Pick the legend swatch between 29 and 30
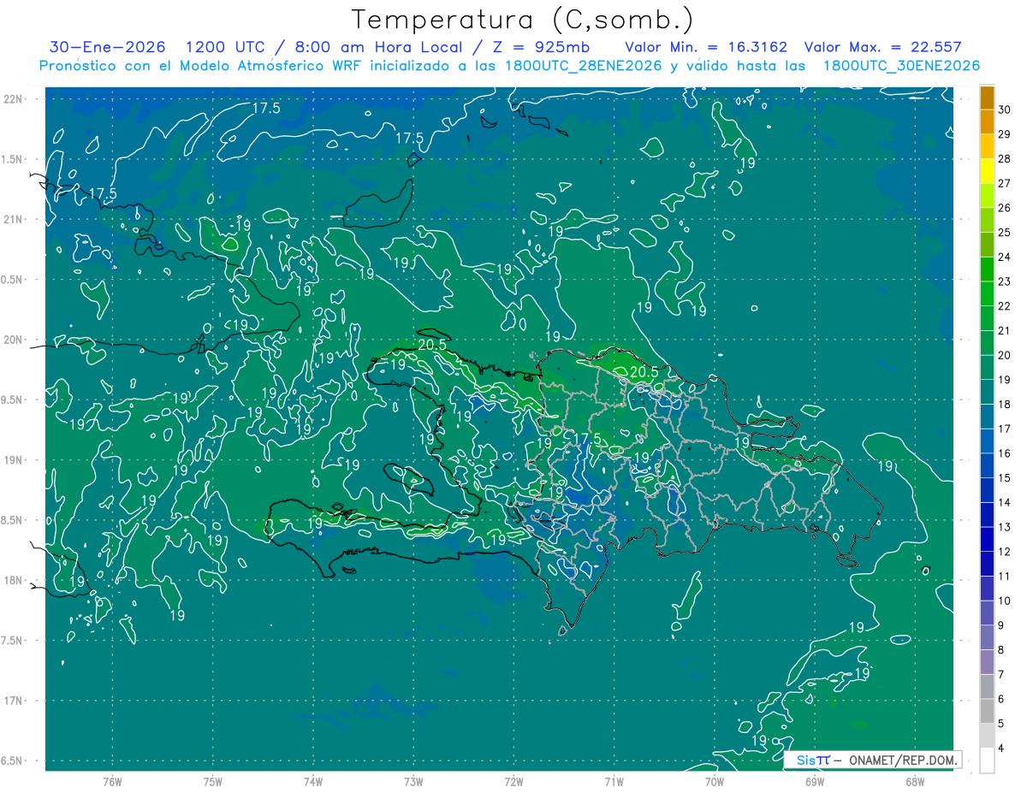 tap(987, 121)
